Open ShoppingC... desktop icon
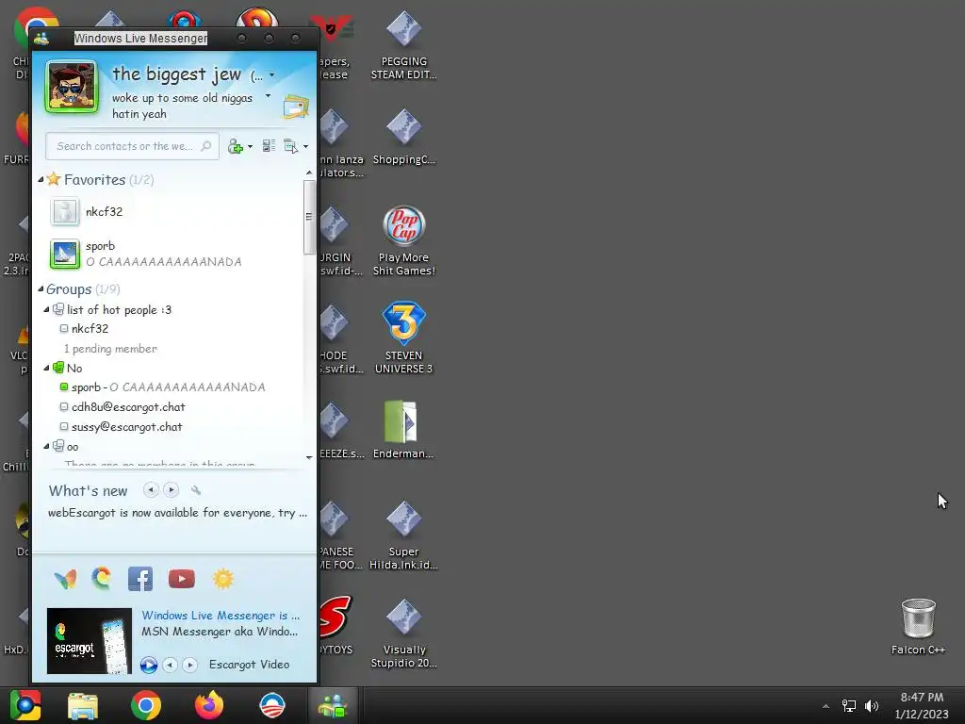This screenshot has width=965, height=724. coord(403,138)
